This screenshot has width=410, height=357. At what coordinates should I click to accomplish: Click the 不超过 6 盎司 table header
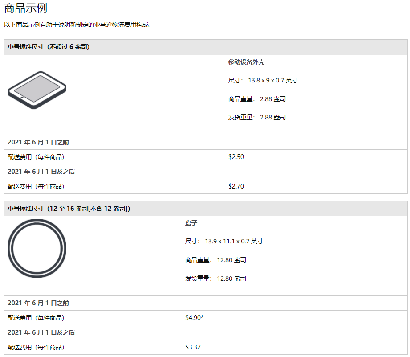(49, 47)
